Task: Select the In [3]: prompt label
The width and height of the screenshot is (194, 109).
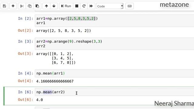Action: tap(25, 41)
